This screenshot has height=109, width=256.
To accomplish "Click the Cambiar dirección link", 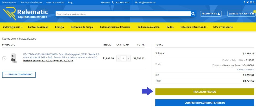I will pyautogui.click(x=246, y=69).
